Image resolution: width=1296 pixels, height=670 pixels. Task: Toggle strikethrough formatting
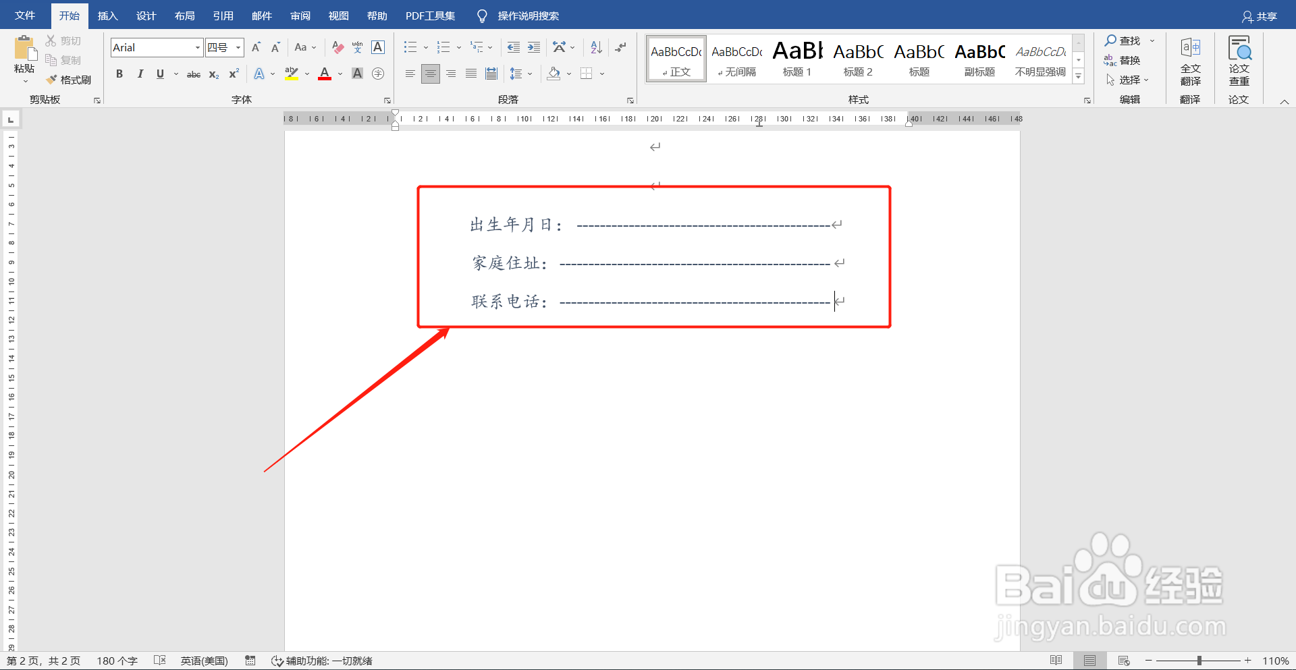194,74
